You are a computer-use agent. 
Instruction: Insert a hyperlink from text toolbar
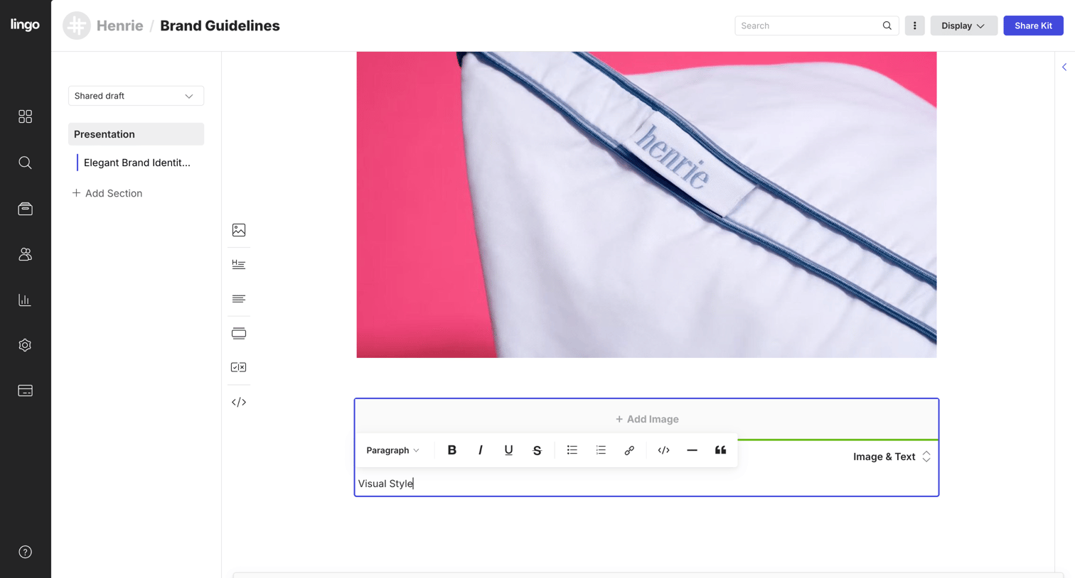(629, 450)
